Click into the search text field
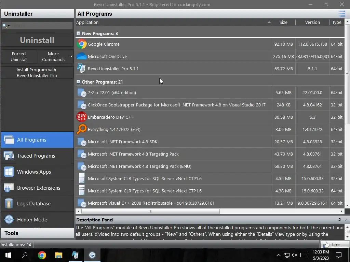The image size is (350, 262). pos(41,26)
